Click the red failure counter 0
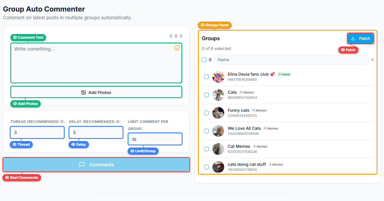This screenshot has height=201, width=384. 176,36
